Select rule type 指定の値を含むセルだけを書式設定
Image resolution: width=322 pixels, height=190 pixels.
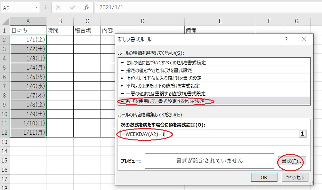pos(214,71)
